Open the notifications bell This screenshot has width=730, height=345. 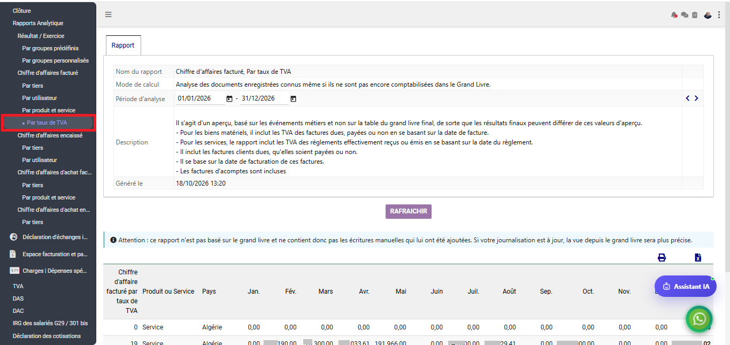click(674, 15)
